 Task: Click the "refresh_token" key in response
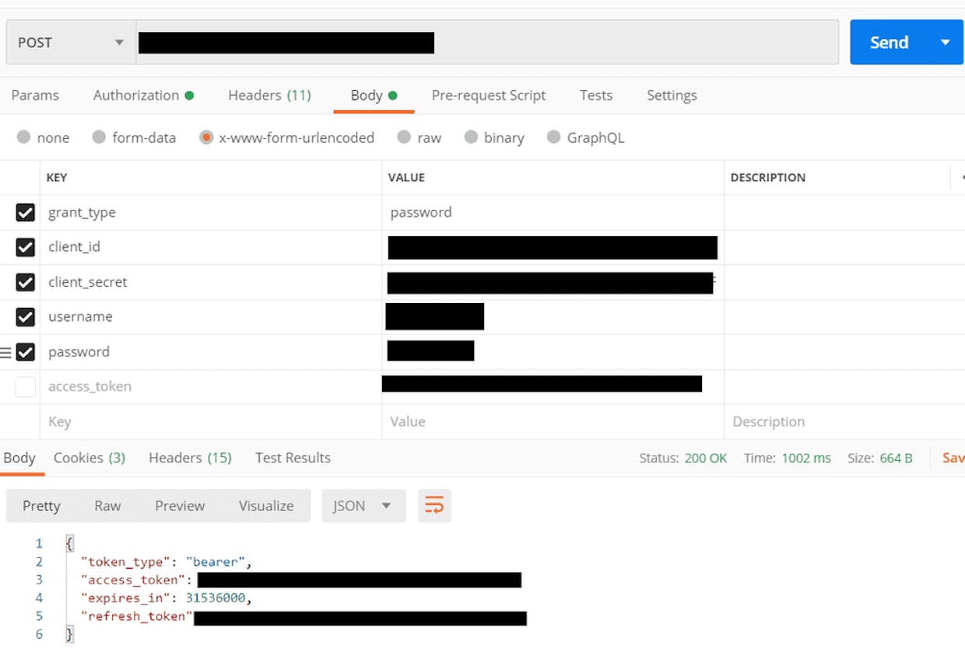click(136, 616)
